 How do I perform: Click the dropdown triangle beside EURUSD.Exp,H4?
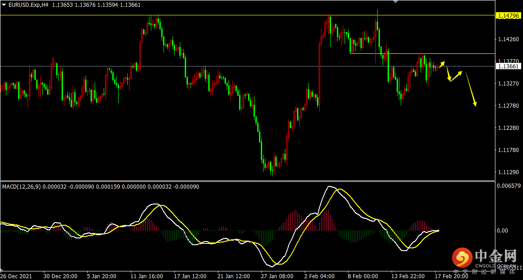4,5
